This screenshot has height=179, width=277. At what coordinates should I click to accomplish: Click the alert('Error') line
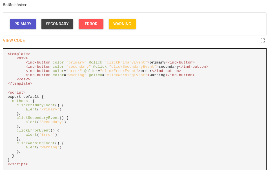point(41,135)
